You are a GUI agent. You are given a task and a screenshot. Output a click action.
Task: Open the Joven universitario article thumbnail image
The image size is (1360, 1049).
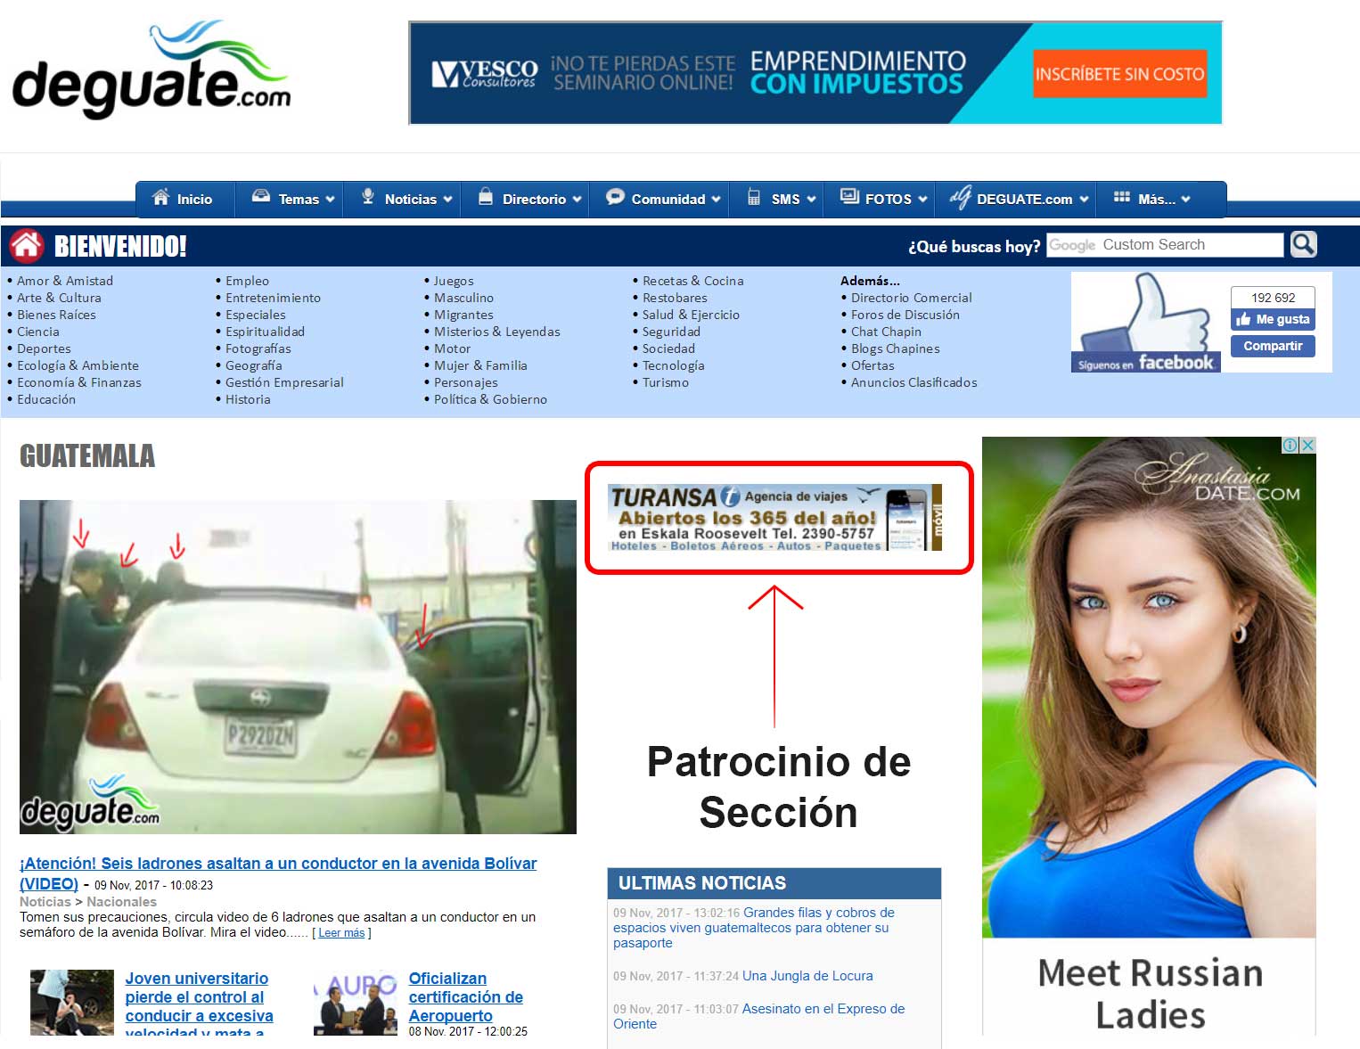coord(72,1003)
